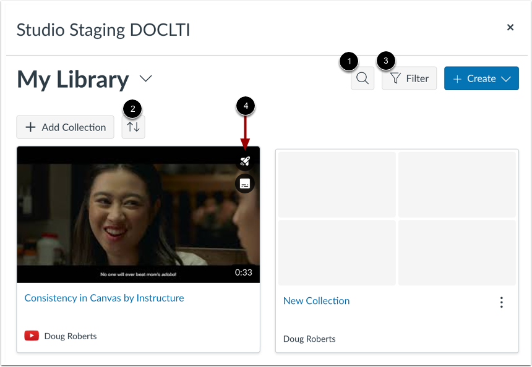
Task: Open the New Collection link
Action: tap(316, 300)
